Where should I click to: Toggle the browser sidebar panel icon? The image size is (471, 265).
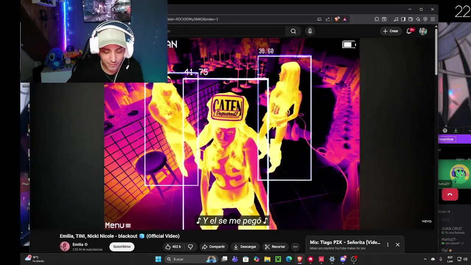tap(403, 19)
